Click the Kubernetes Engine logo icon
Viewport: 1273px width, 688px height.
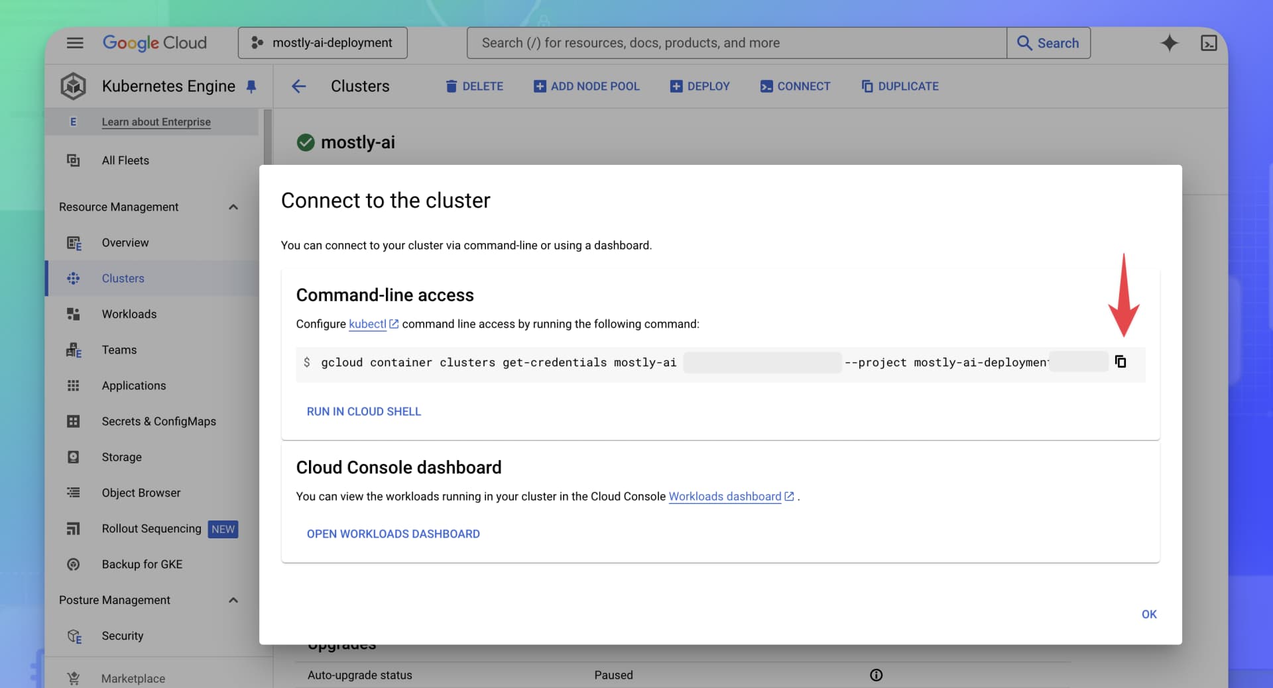pos(73,85)
